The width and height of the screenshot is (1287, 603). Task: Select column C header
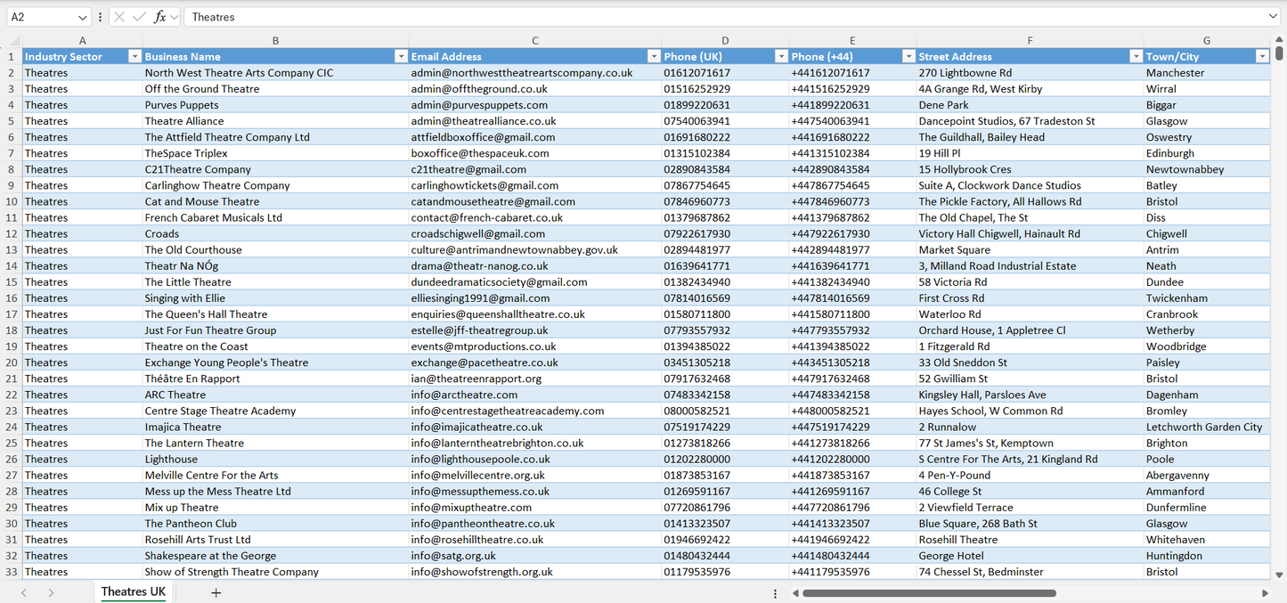pos(534,40)
